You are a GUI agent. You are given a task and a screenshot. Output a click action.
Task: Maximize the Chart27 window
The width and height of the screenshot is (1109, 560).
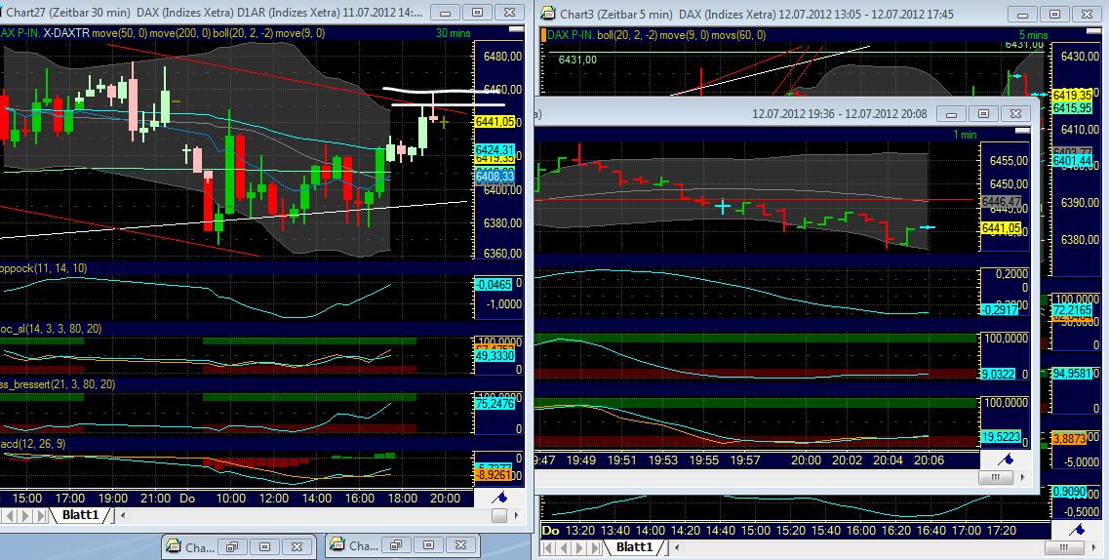[x=477, y=13]
